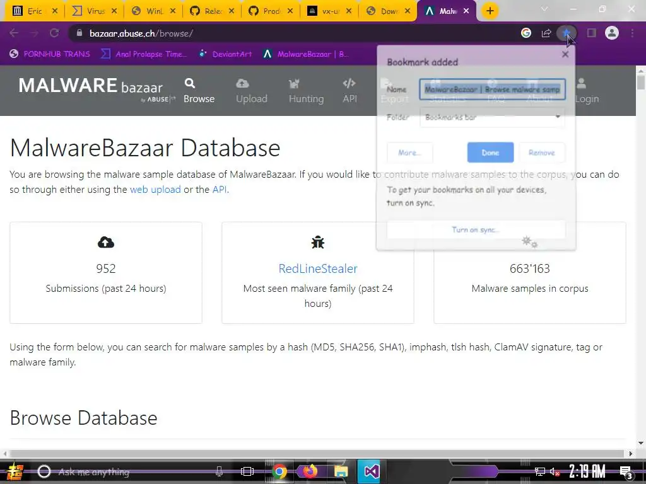Open File Explorer from the taskbar

341,471
